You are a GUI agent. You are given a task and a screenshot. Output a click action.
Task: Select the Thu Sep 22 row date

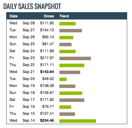(22, 65)
